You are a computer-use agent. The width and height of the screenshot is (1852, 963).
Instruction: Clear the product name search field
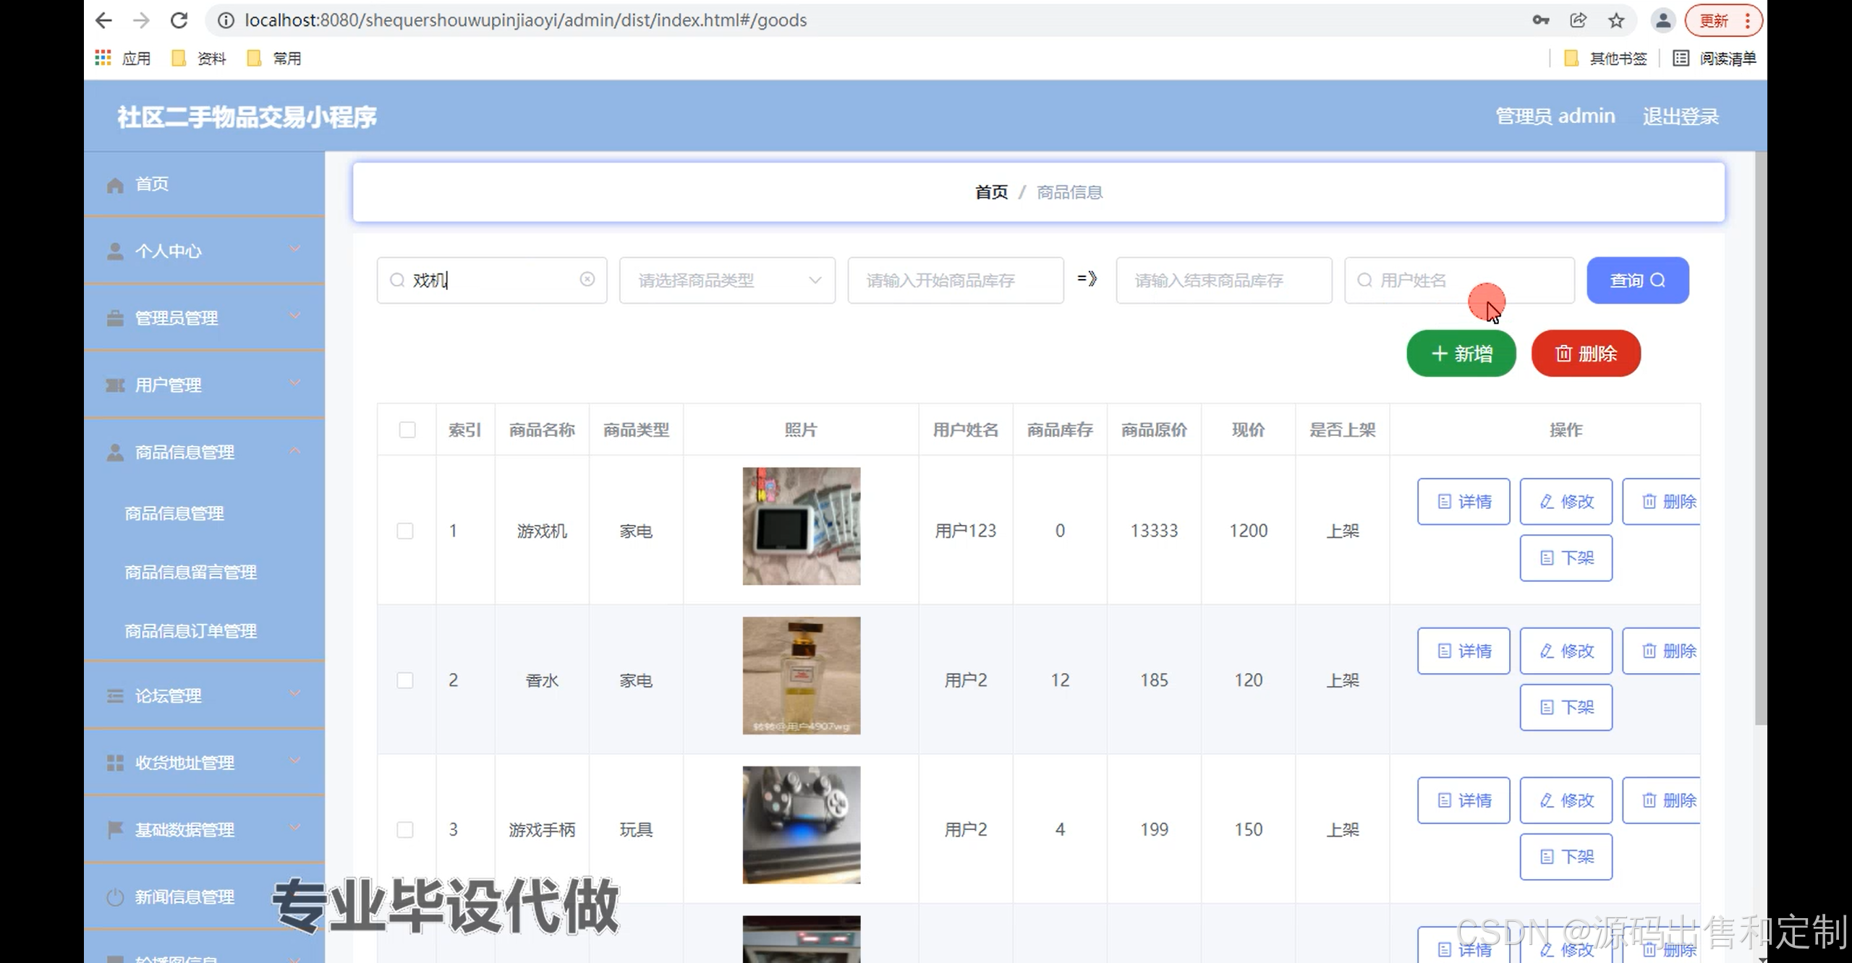pos(587,279)
